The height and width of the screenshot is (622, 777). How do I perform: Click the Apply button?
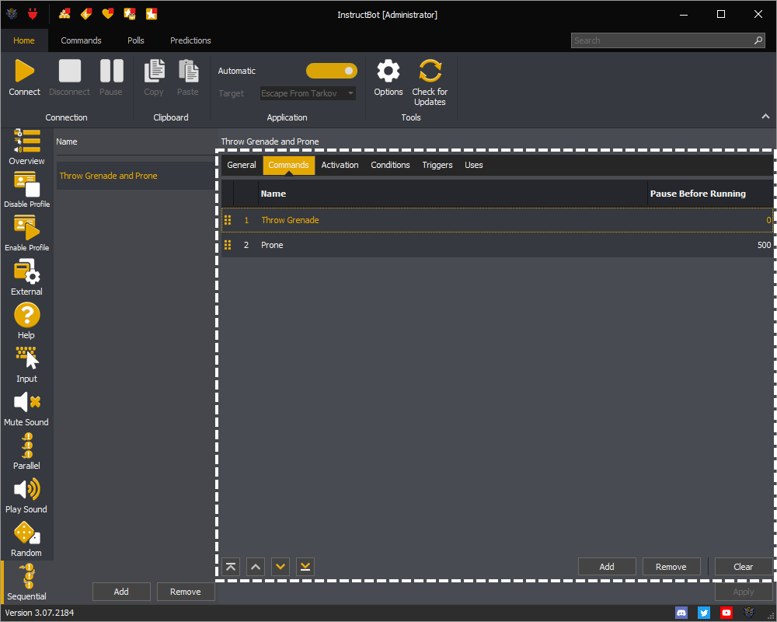(x=744, y=591)
